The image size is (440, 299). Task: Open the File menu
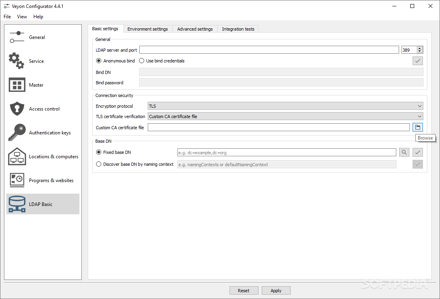click(x=7, y=17)
